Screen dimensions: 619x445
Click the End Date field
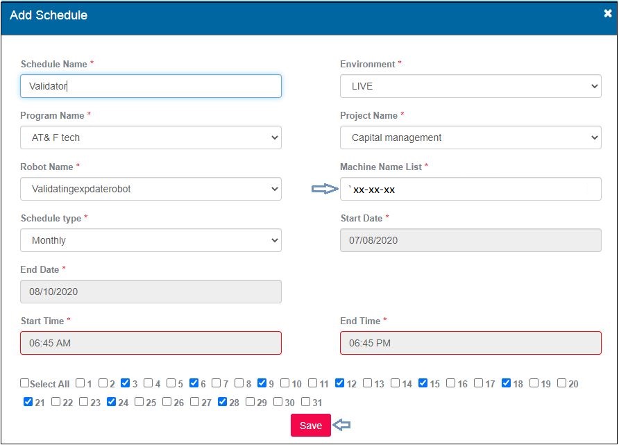click(151, 292)
